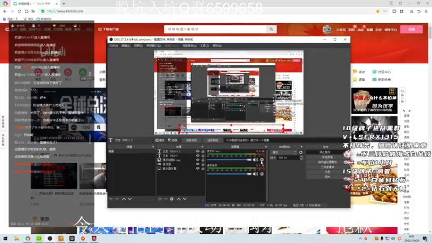
Task: Add a new scene with plus icon
Action: tap(111, 199)
